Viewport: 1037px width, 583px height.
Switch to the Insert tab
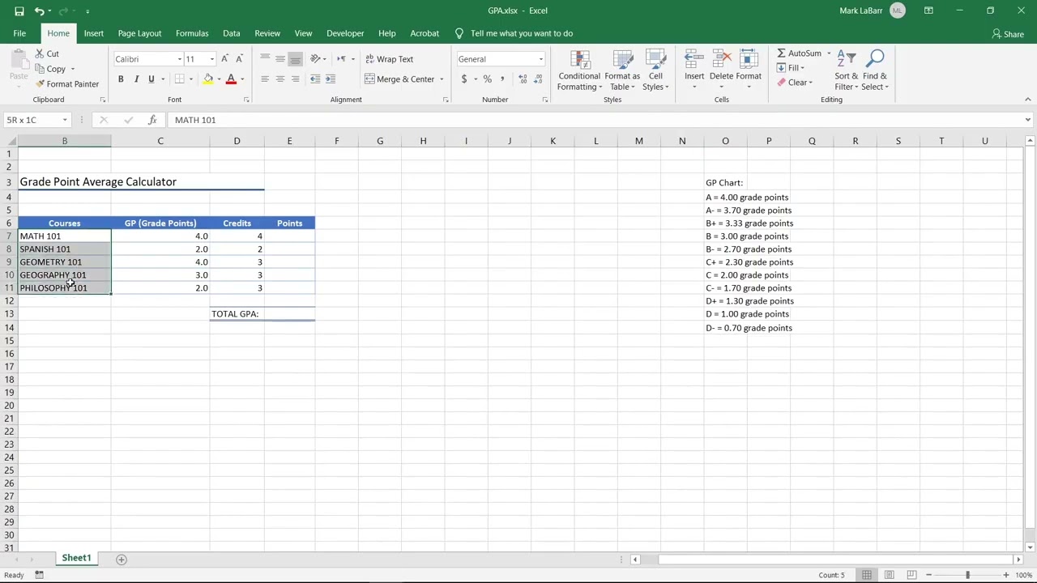tap(93, 33)
